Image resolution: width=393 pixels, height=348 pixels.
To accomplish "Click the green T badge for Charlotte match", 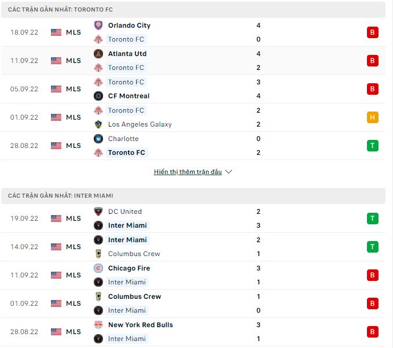I will (373, 146).
